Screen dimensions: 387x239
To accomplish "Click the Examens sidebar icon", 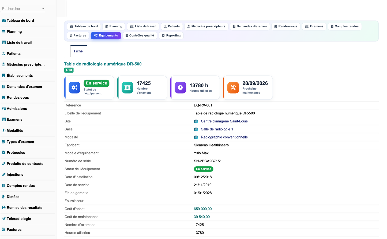I will 4,119.
